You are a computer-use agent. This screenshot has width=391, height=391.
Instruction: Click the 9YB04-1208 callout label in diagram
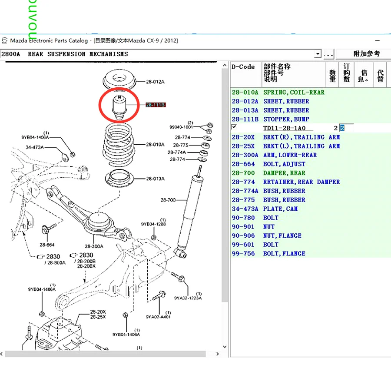pyautogui.click(x=154, y=224)
